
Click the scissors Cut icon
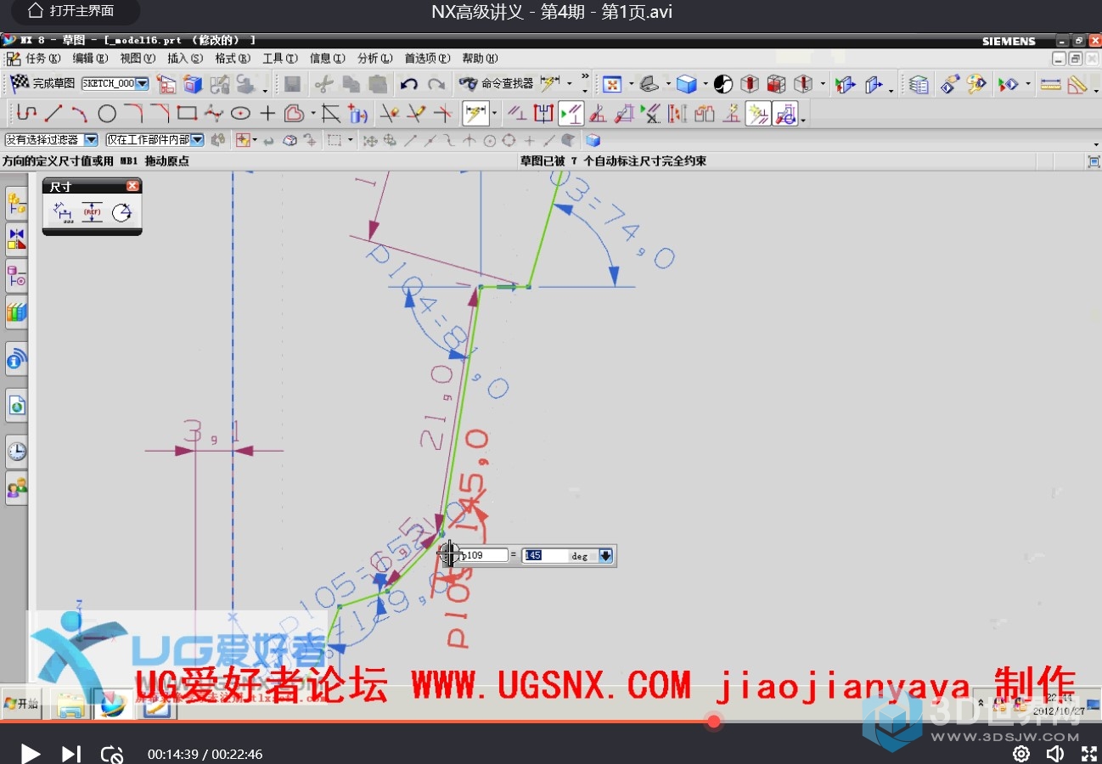click(323, 84)
